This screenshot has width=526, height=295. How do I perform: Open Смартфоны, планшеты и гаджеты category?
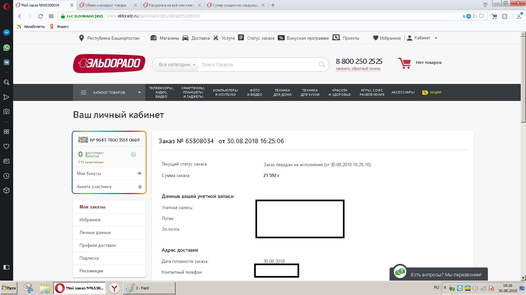[193, 92]
